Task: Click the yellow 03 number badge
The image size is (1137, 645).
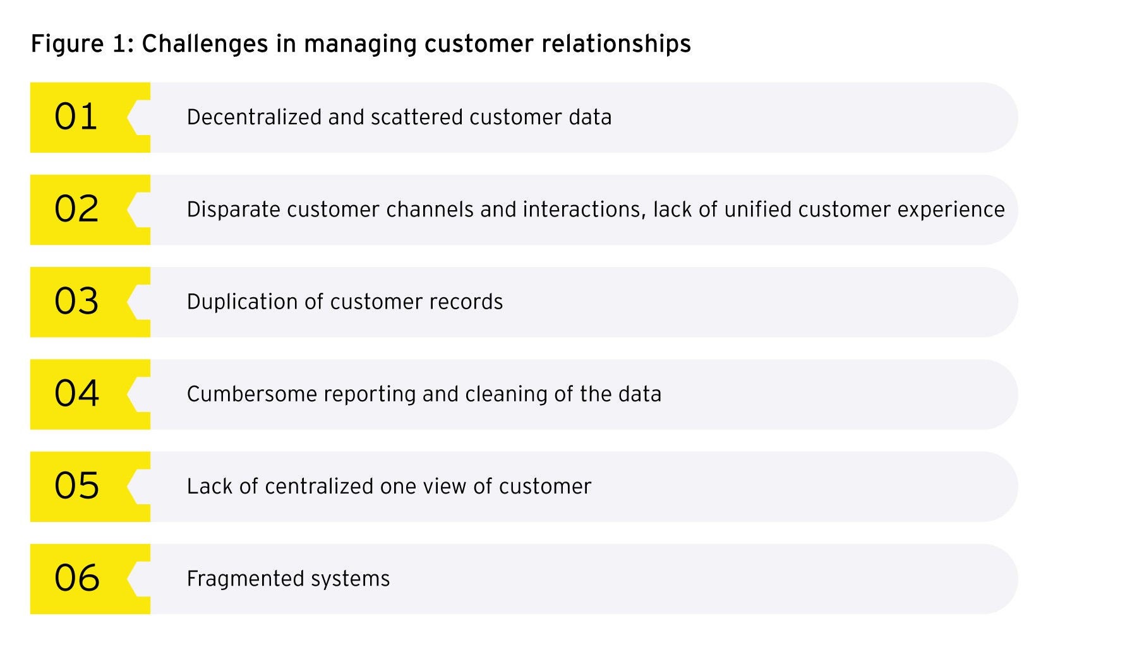Action: pyautogui.click(x=76, y=302)
